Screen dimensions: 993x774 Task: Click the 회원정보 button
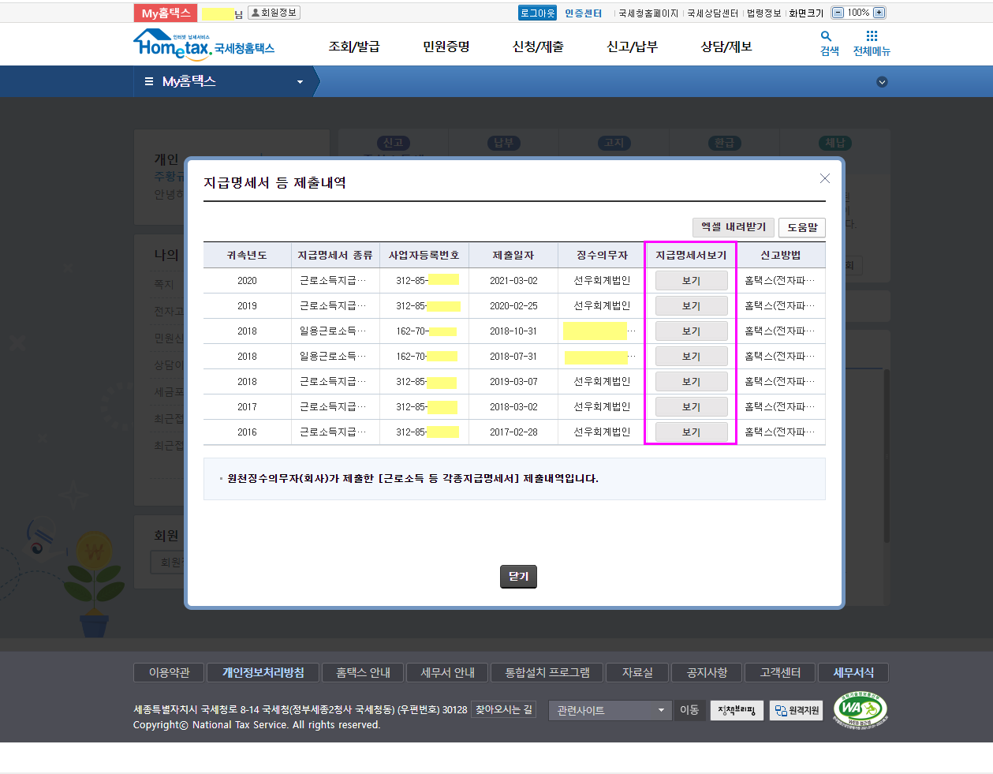point(274,13)
